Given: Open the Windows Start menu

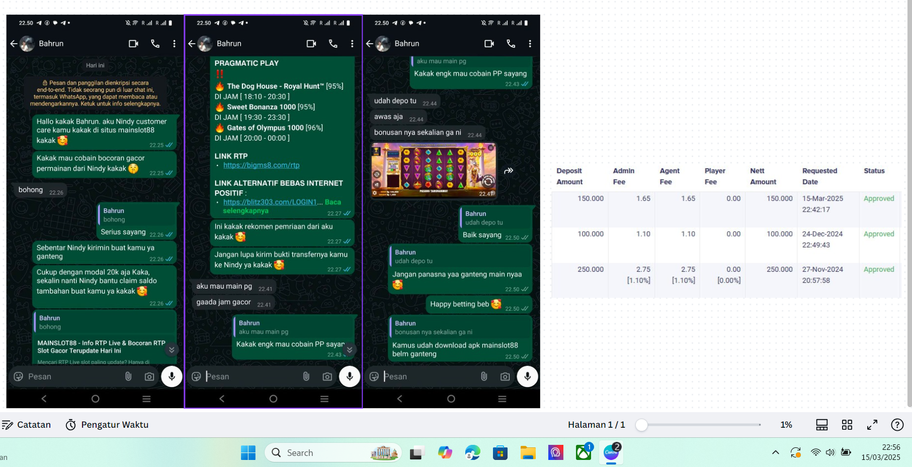Looking at the screenshot, I should point(248,453).
